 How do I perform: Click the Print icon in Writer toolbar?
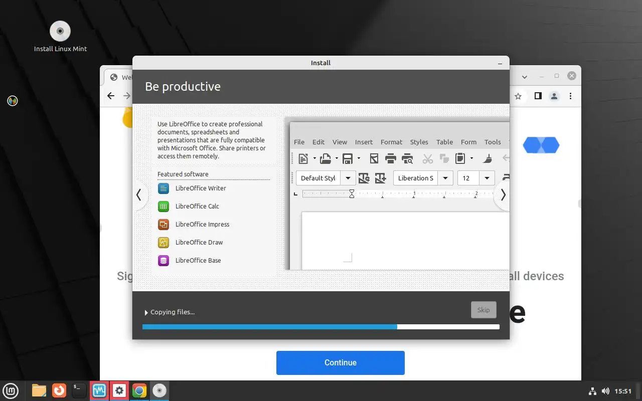(391, 159)
